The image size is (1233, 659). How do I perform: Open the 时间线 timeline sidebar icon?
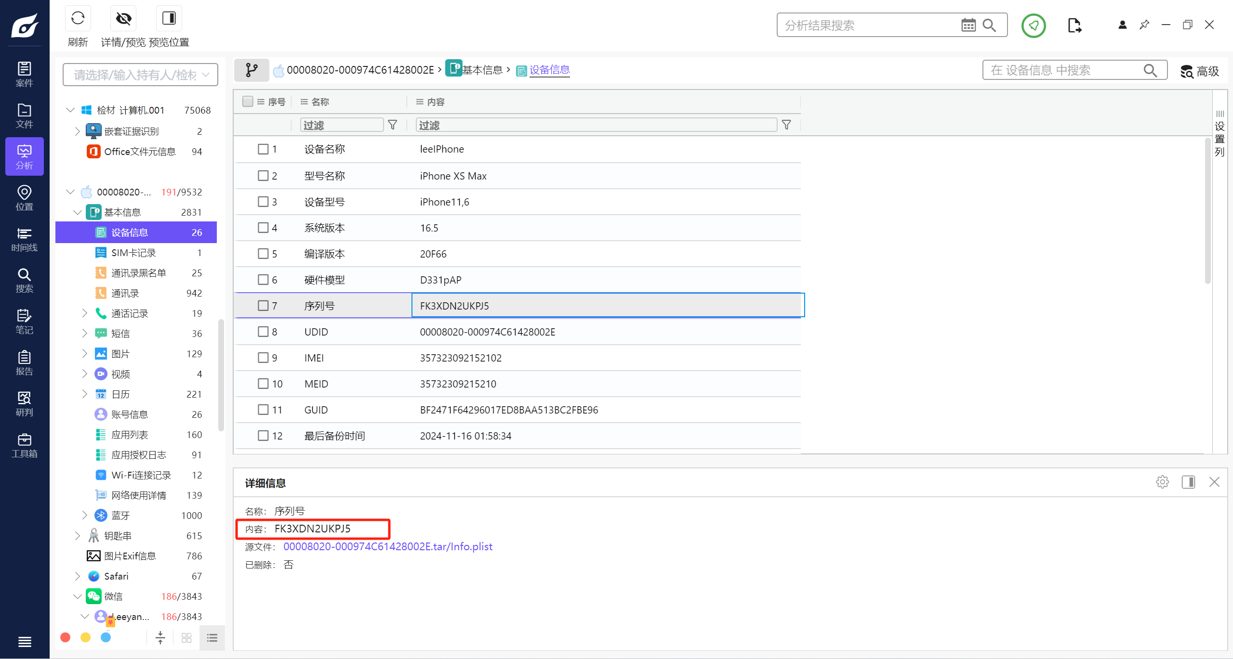tap(24, 240)
